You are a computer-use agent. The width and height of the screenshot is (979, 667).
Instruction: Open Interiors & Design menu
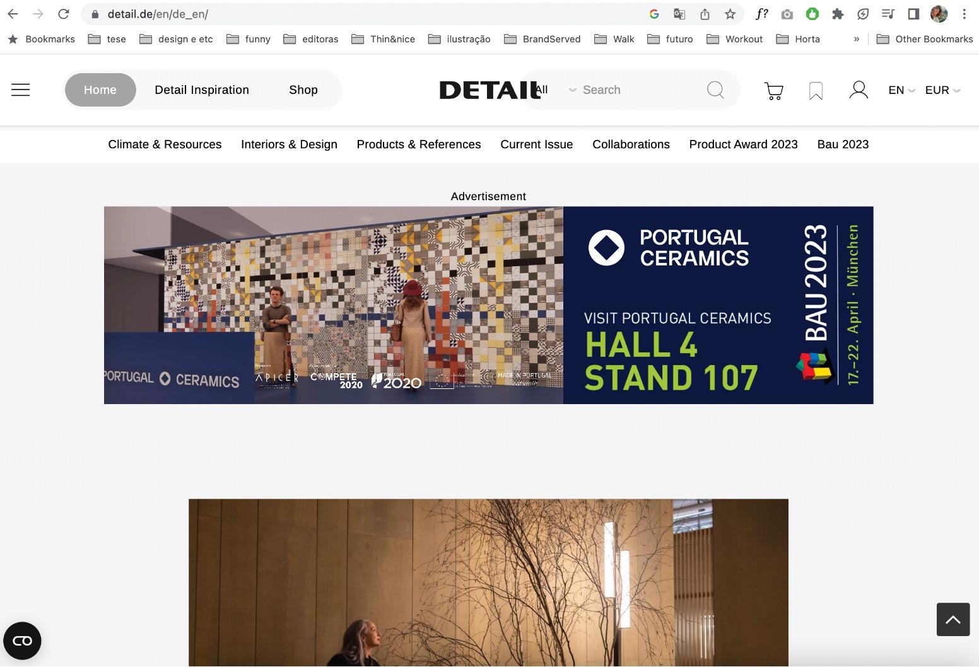(289, 144)
